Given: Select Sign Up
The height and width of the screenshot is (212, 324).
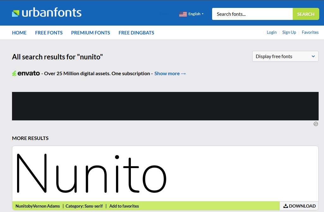Looking at the screenshot, I should point(289,32).
